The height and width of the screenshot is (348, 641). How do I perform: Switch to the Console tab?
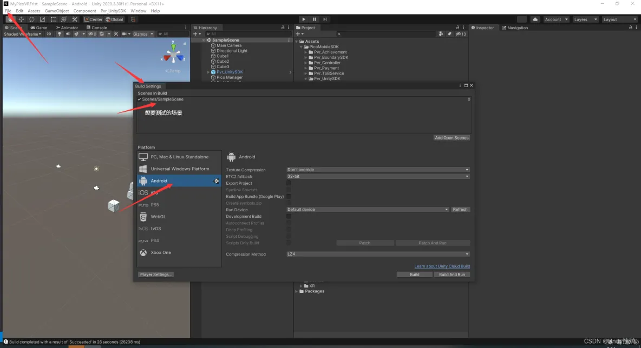click(x=97, y=28)
